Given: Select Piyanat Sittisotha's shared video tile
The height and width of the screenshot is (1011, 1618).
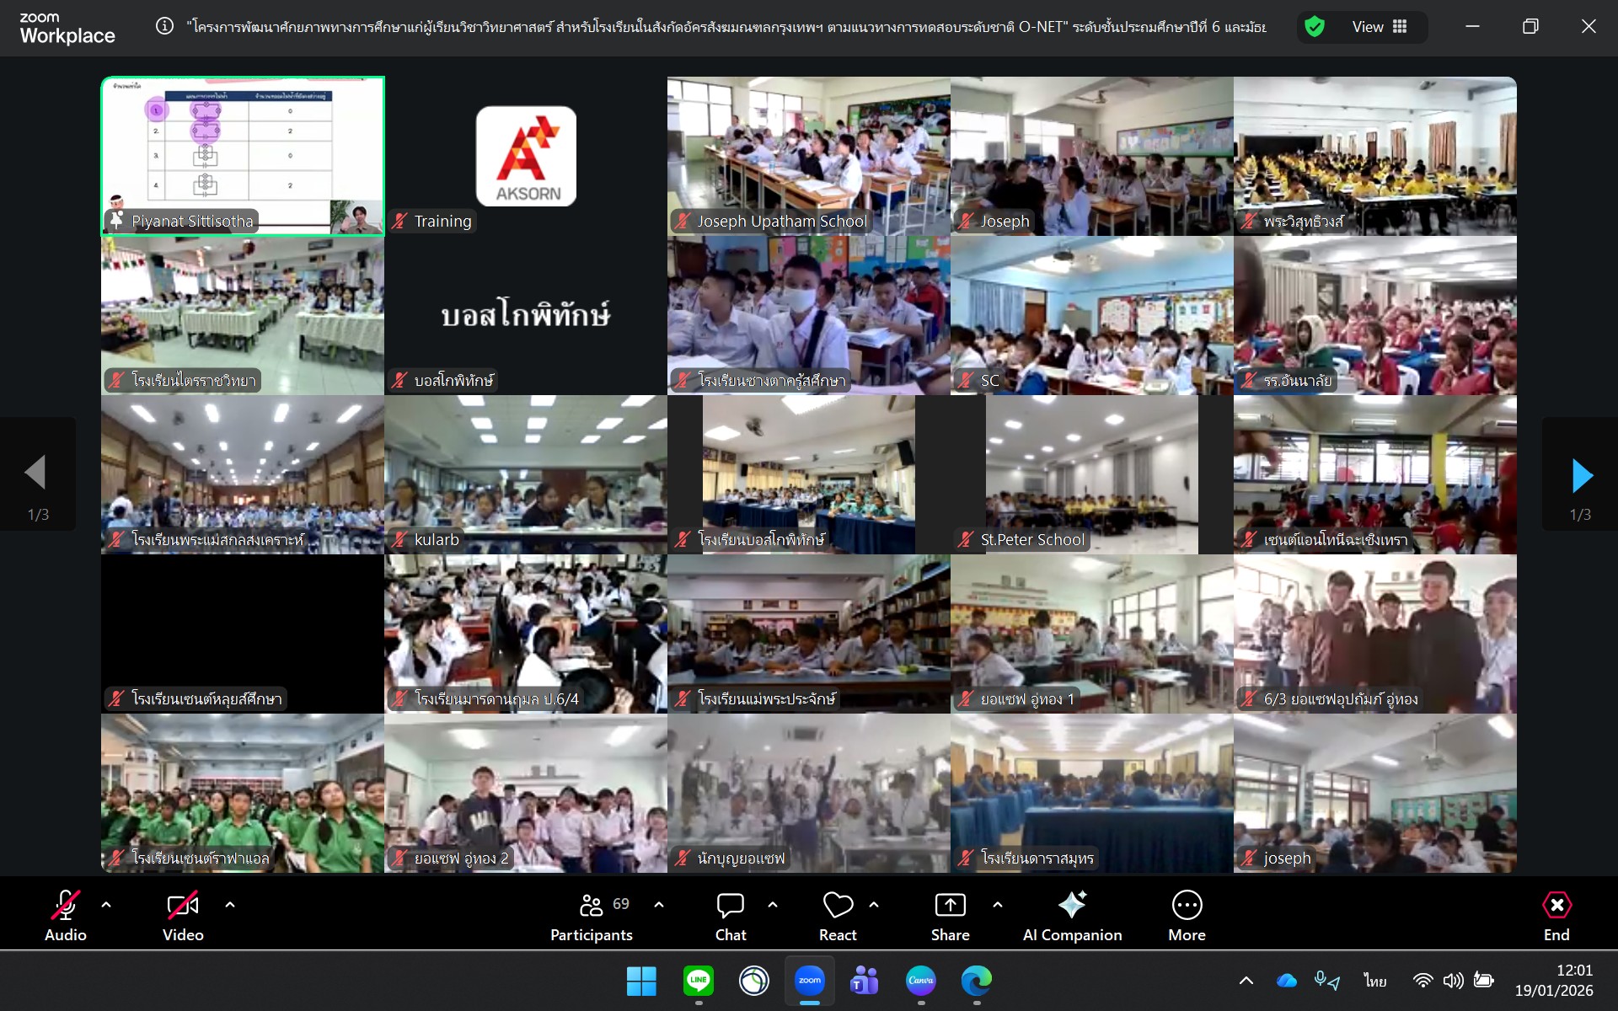Looking at the screenshot, I should click(243, 156).
